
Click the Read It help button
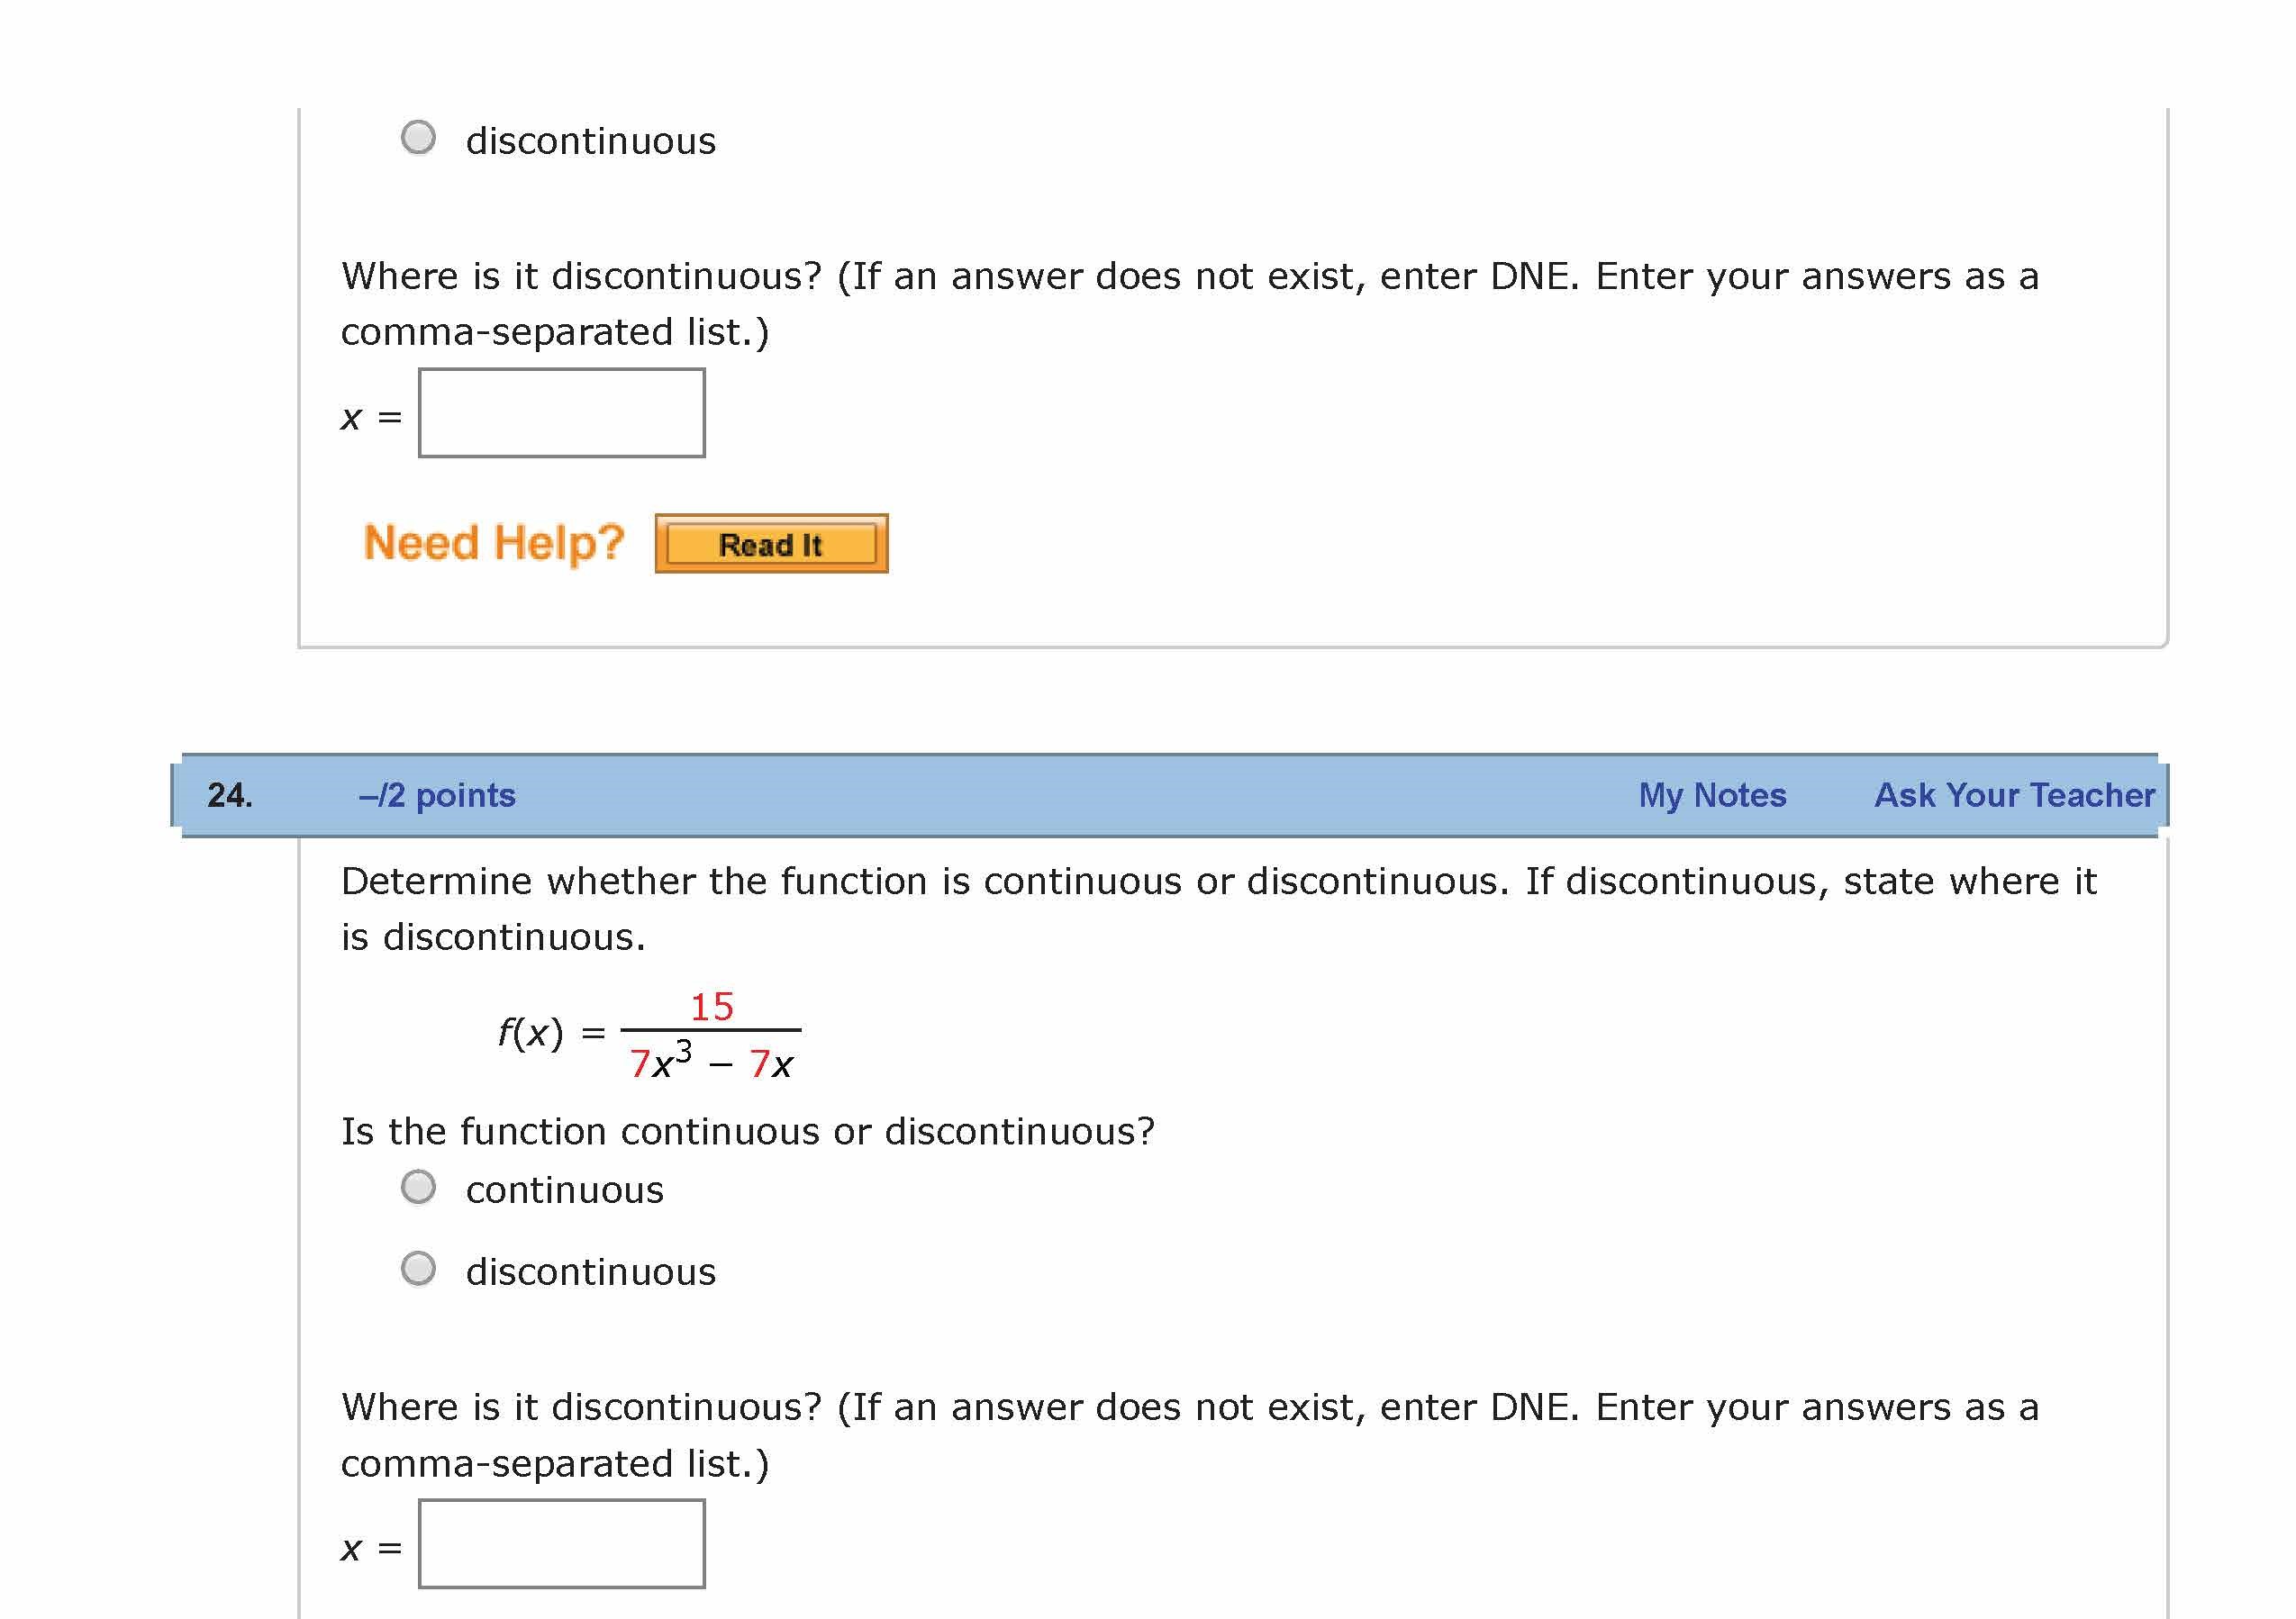pyautogui.click(x=771, y=544)
